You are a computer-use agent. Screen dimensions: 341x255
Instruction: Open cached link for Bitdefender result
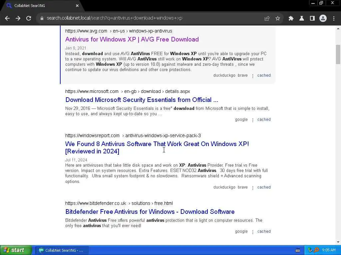coord(264,231)
